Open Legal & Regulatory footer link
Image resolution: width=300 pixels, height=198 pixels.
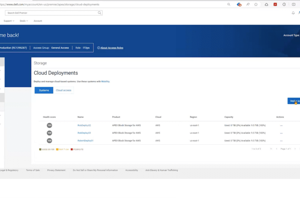pyautogui.click(x=9, y=170)
